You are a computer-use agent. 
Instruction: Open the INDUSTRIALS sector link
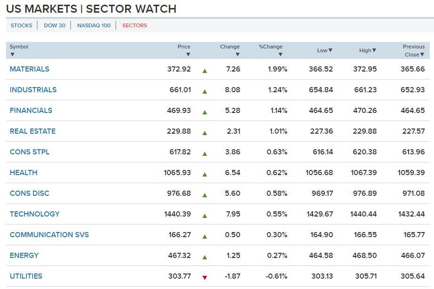[33, 90]
